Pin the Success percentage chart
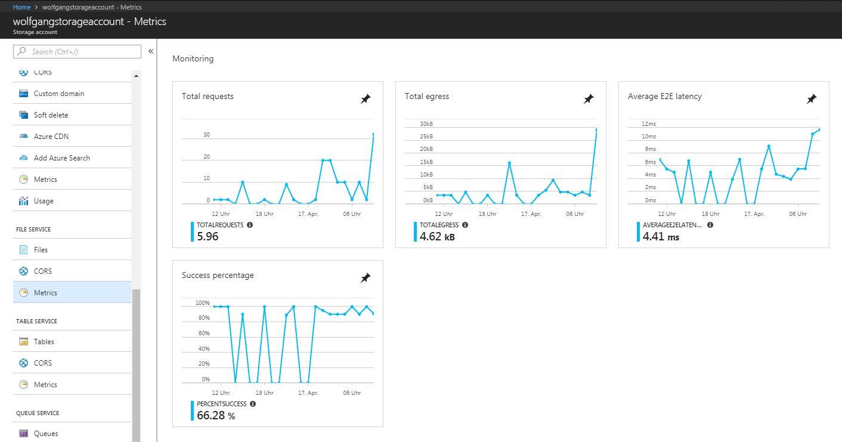 point(366,279)
